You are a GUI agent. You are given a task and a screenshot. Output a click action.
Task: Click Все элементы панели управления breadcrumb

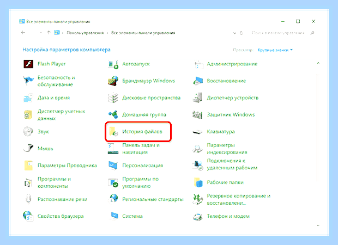[143, 33]
